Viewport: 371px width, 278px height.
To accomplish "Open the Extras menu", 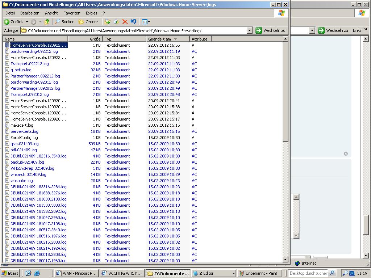I will 92,13.
